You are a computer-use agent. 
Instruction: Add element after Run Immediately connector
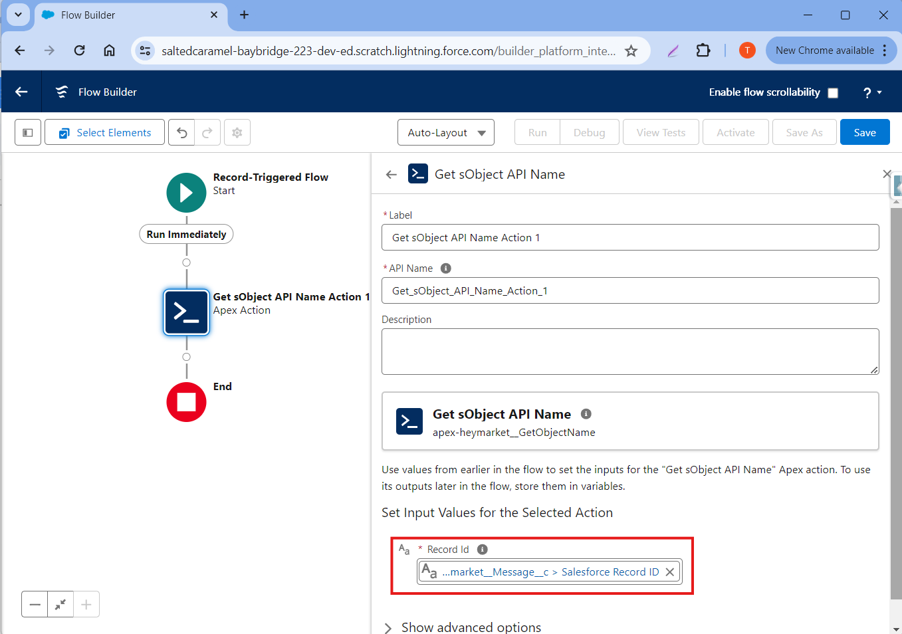pyautogui.click(x=187, y=263)
